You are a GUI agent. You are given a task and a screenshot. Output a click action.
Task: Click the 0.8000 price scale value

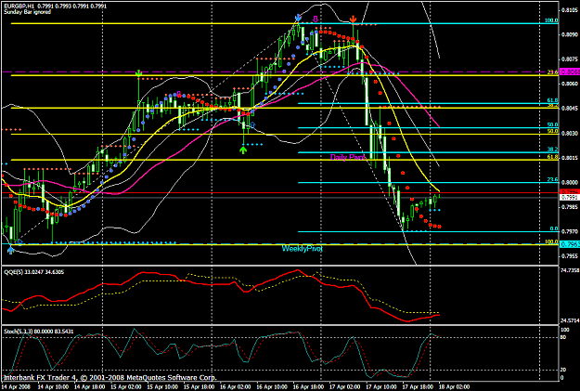pyautogui.click(x=570, y=182)
